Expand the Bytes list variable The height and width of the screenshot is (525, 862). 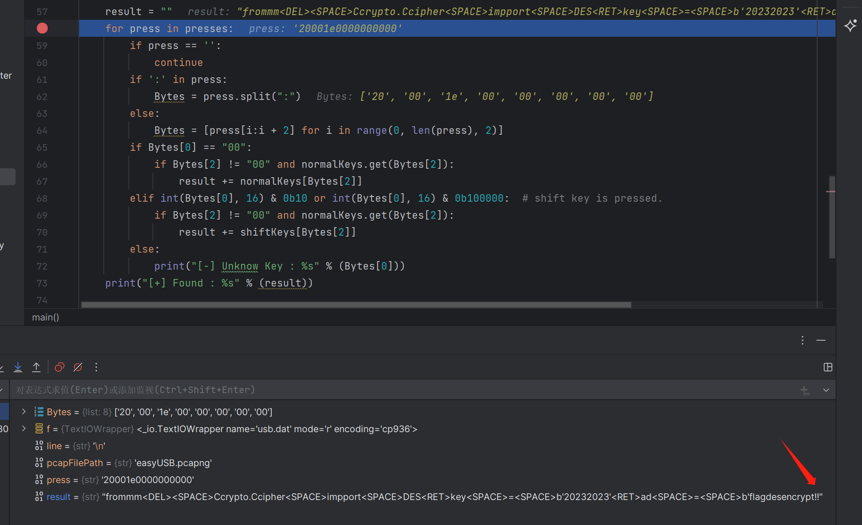(24, 412)
